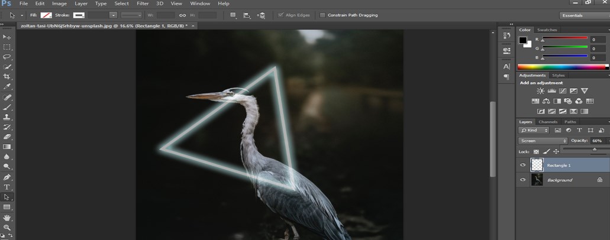Open stroke type line dropdown
Screen dimensions: 610x240
(x=131, y=15)
